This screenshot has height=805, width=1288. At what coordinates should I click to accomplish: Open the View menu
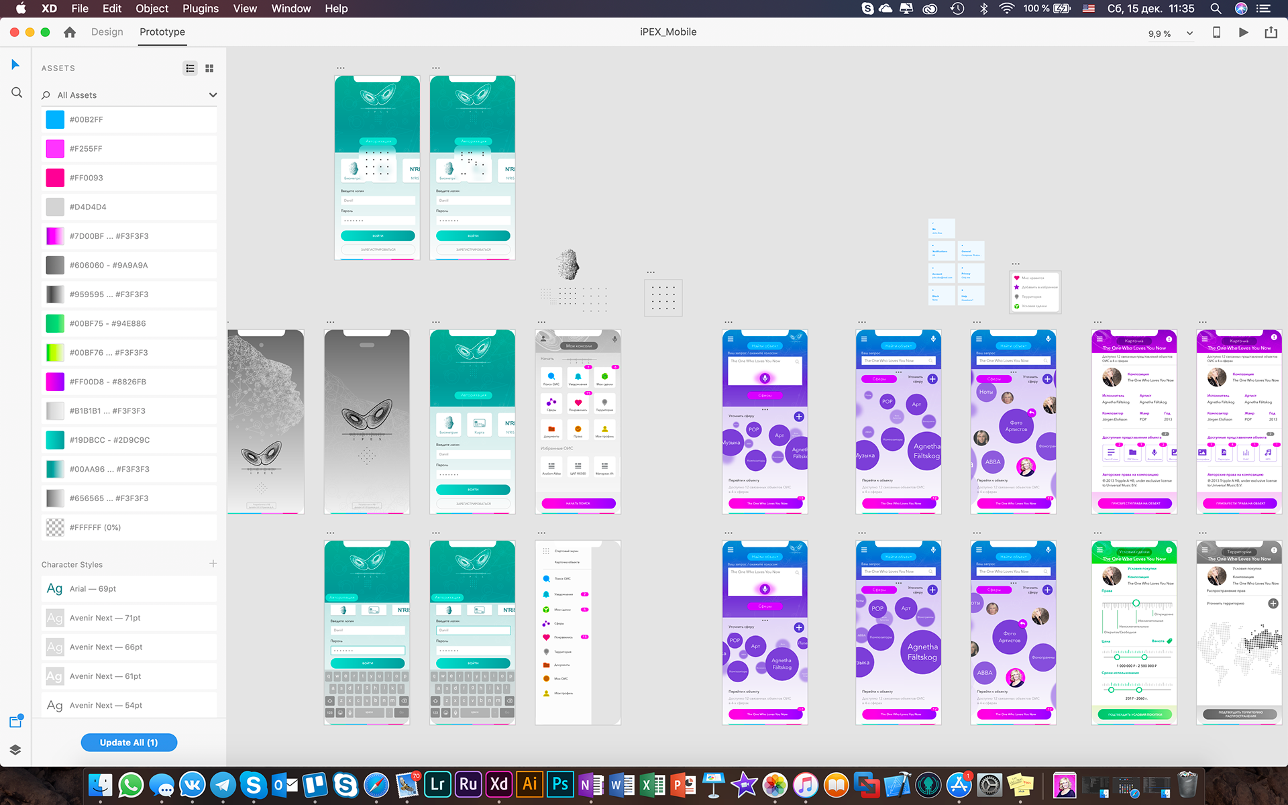click(x=245, y=9)
